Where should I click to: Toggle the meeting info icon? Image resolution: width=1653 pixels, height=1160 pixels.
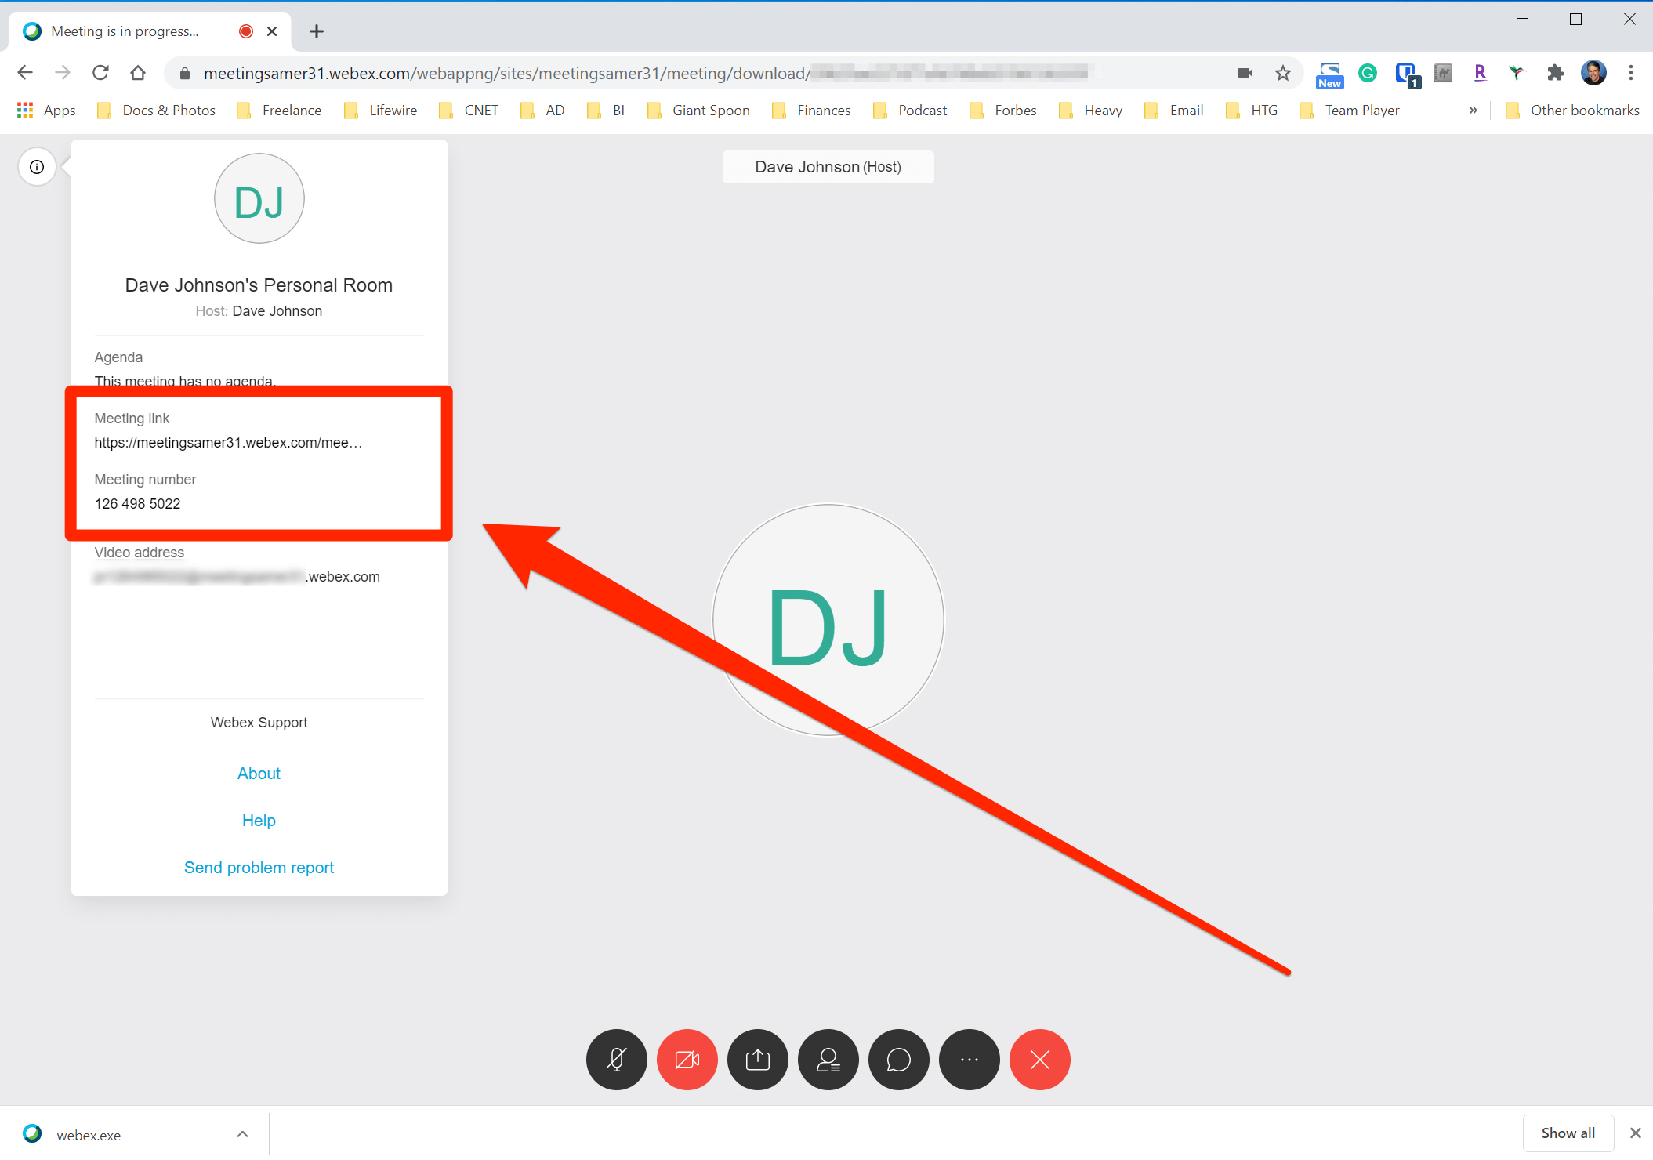tap(37, 167)
